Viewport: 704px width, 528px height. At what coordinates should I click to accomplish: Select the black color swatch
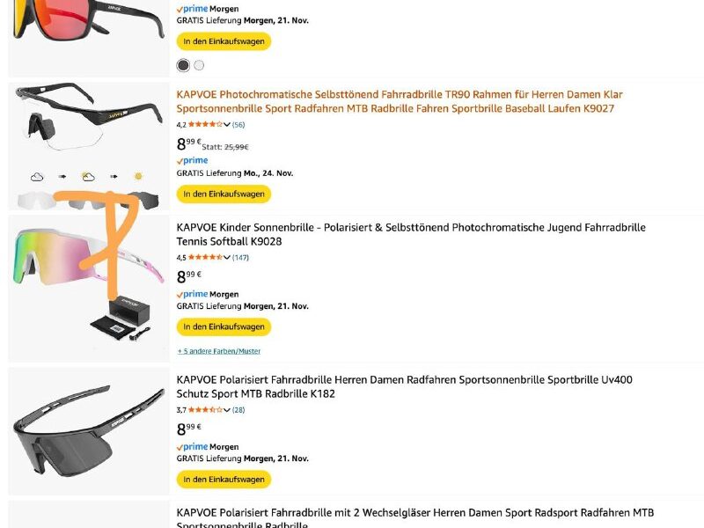point(183,65)
